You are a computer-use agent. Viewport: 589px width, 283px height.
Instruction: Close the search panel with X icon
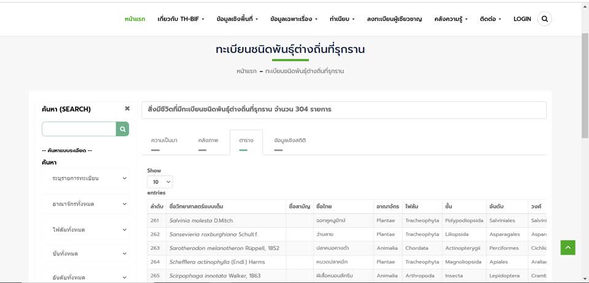(127, 109)
